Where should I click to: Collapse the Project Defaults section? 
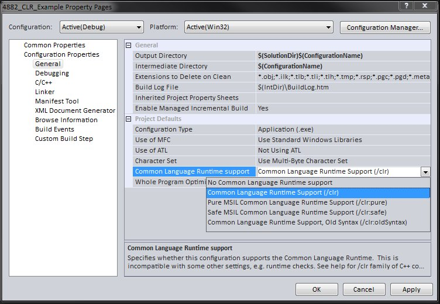(x=129, y=119)
